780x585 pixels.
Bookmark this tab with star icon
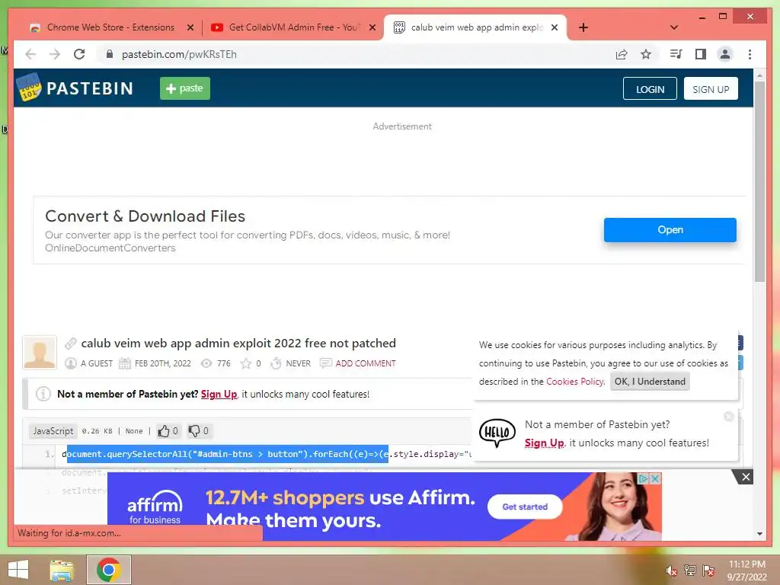tap(646, 54)
